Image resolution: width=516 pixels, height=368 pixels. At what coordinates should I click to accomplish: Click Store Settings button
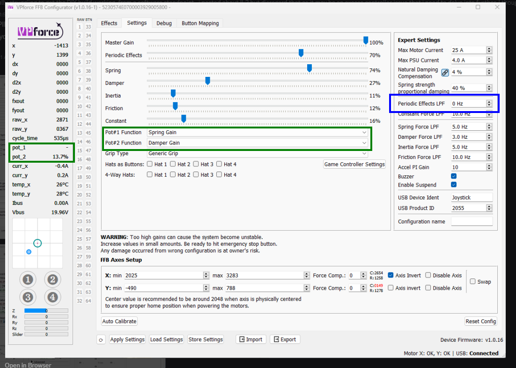pyautogui.click(x=206, y=339)
